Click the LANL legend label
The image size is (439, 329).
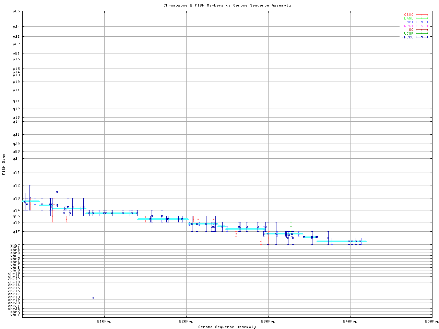coord(408,19)
